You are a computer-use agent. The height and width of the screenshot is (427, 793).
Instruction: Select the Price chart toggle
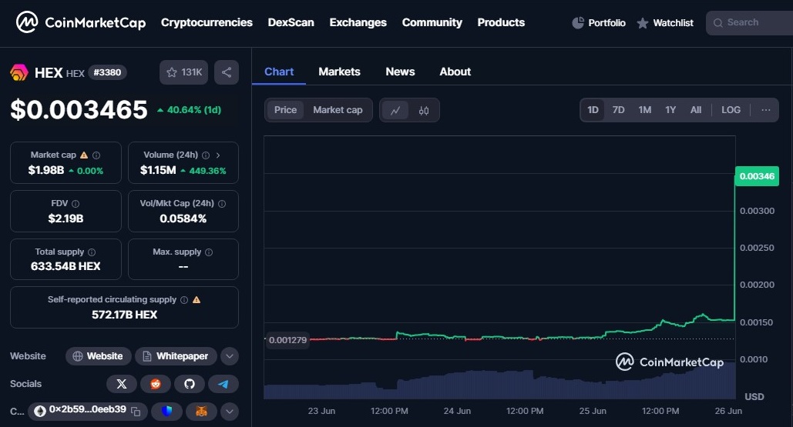tap(285, 110)
